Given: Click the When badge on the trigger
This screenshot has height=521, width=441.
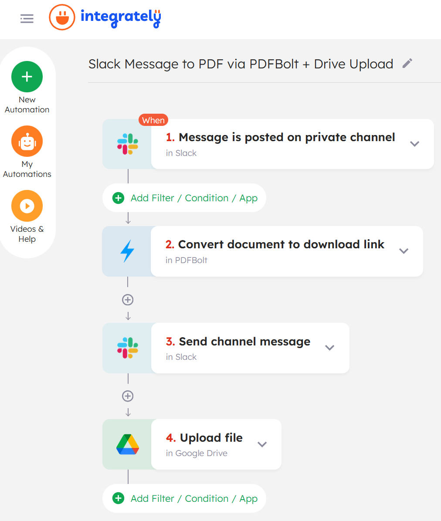Looking at the screenshot, I should coord(153,120).
